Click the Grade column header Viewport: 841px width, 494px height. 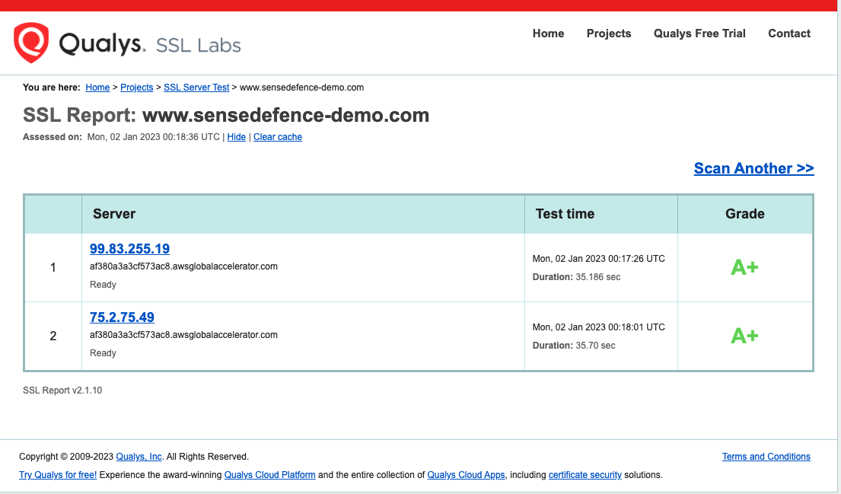745,214
